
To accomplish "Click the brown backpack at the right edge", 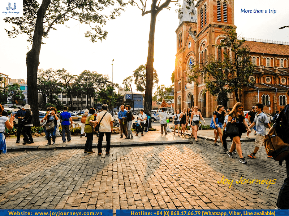I will click(276, 145).
